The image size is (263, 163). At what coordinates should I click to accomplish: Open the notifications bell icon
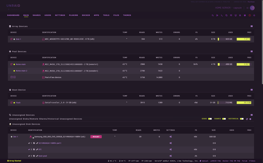click(254, 15)
